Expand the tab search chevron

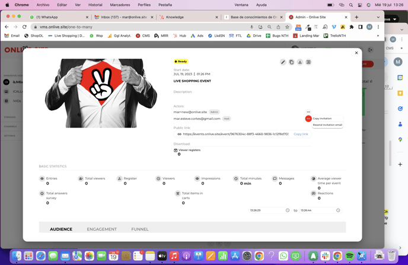pyautogui.click(x=378, y=17)
